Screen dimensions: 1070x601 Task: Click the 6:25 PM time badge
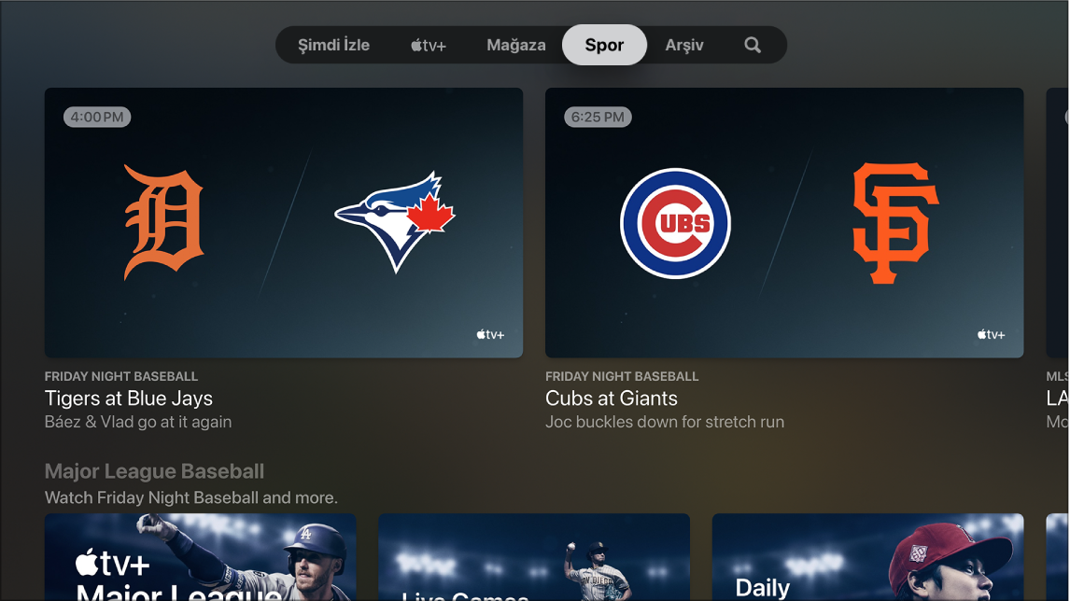(598, 117)
